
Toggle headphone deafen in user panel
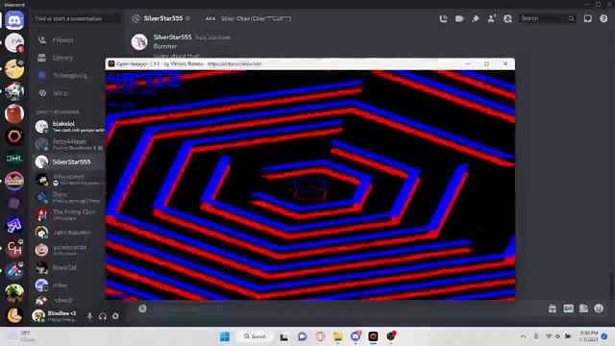(x=103, y=316)
